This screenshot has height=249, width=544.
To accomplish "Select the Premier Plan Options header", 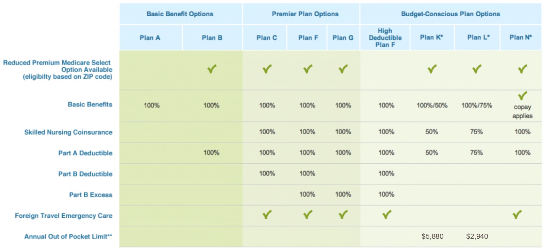I will coord(305,14).
